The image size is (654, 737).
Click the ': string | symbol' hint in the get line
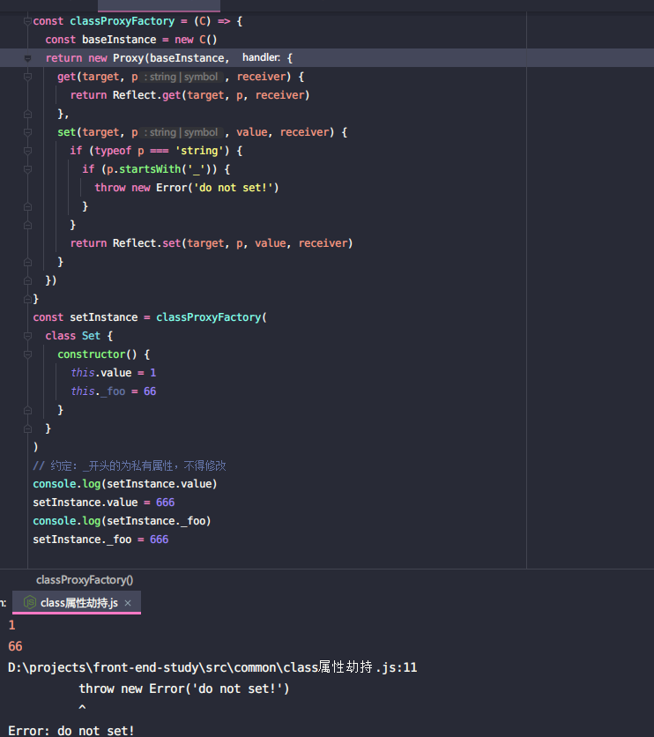pos(181,77)
